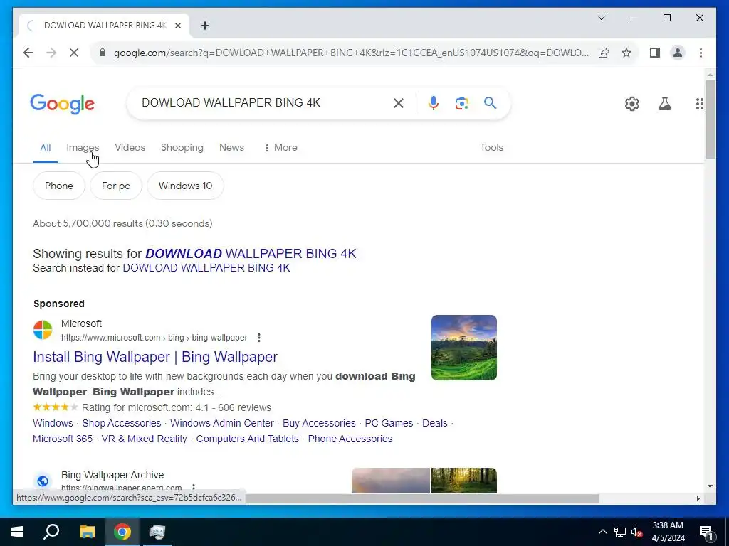Click the Chrome taskbar icon
The width and height of the screenshot is (729, 546).
[x=122, y=532]
